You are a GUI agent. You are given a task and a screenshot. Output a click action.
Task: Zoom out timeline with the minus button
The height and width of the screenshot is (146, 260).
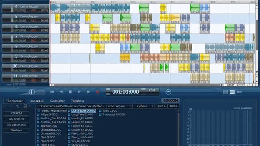point(247,85)
